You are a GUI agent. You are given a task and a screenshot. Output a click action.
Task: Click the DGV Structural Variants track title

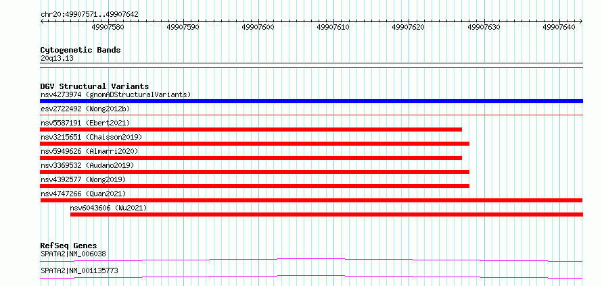[x=95, y=86]
